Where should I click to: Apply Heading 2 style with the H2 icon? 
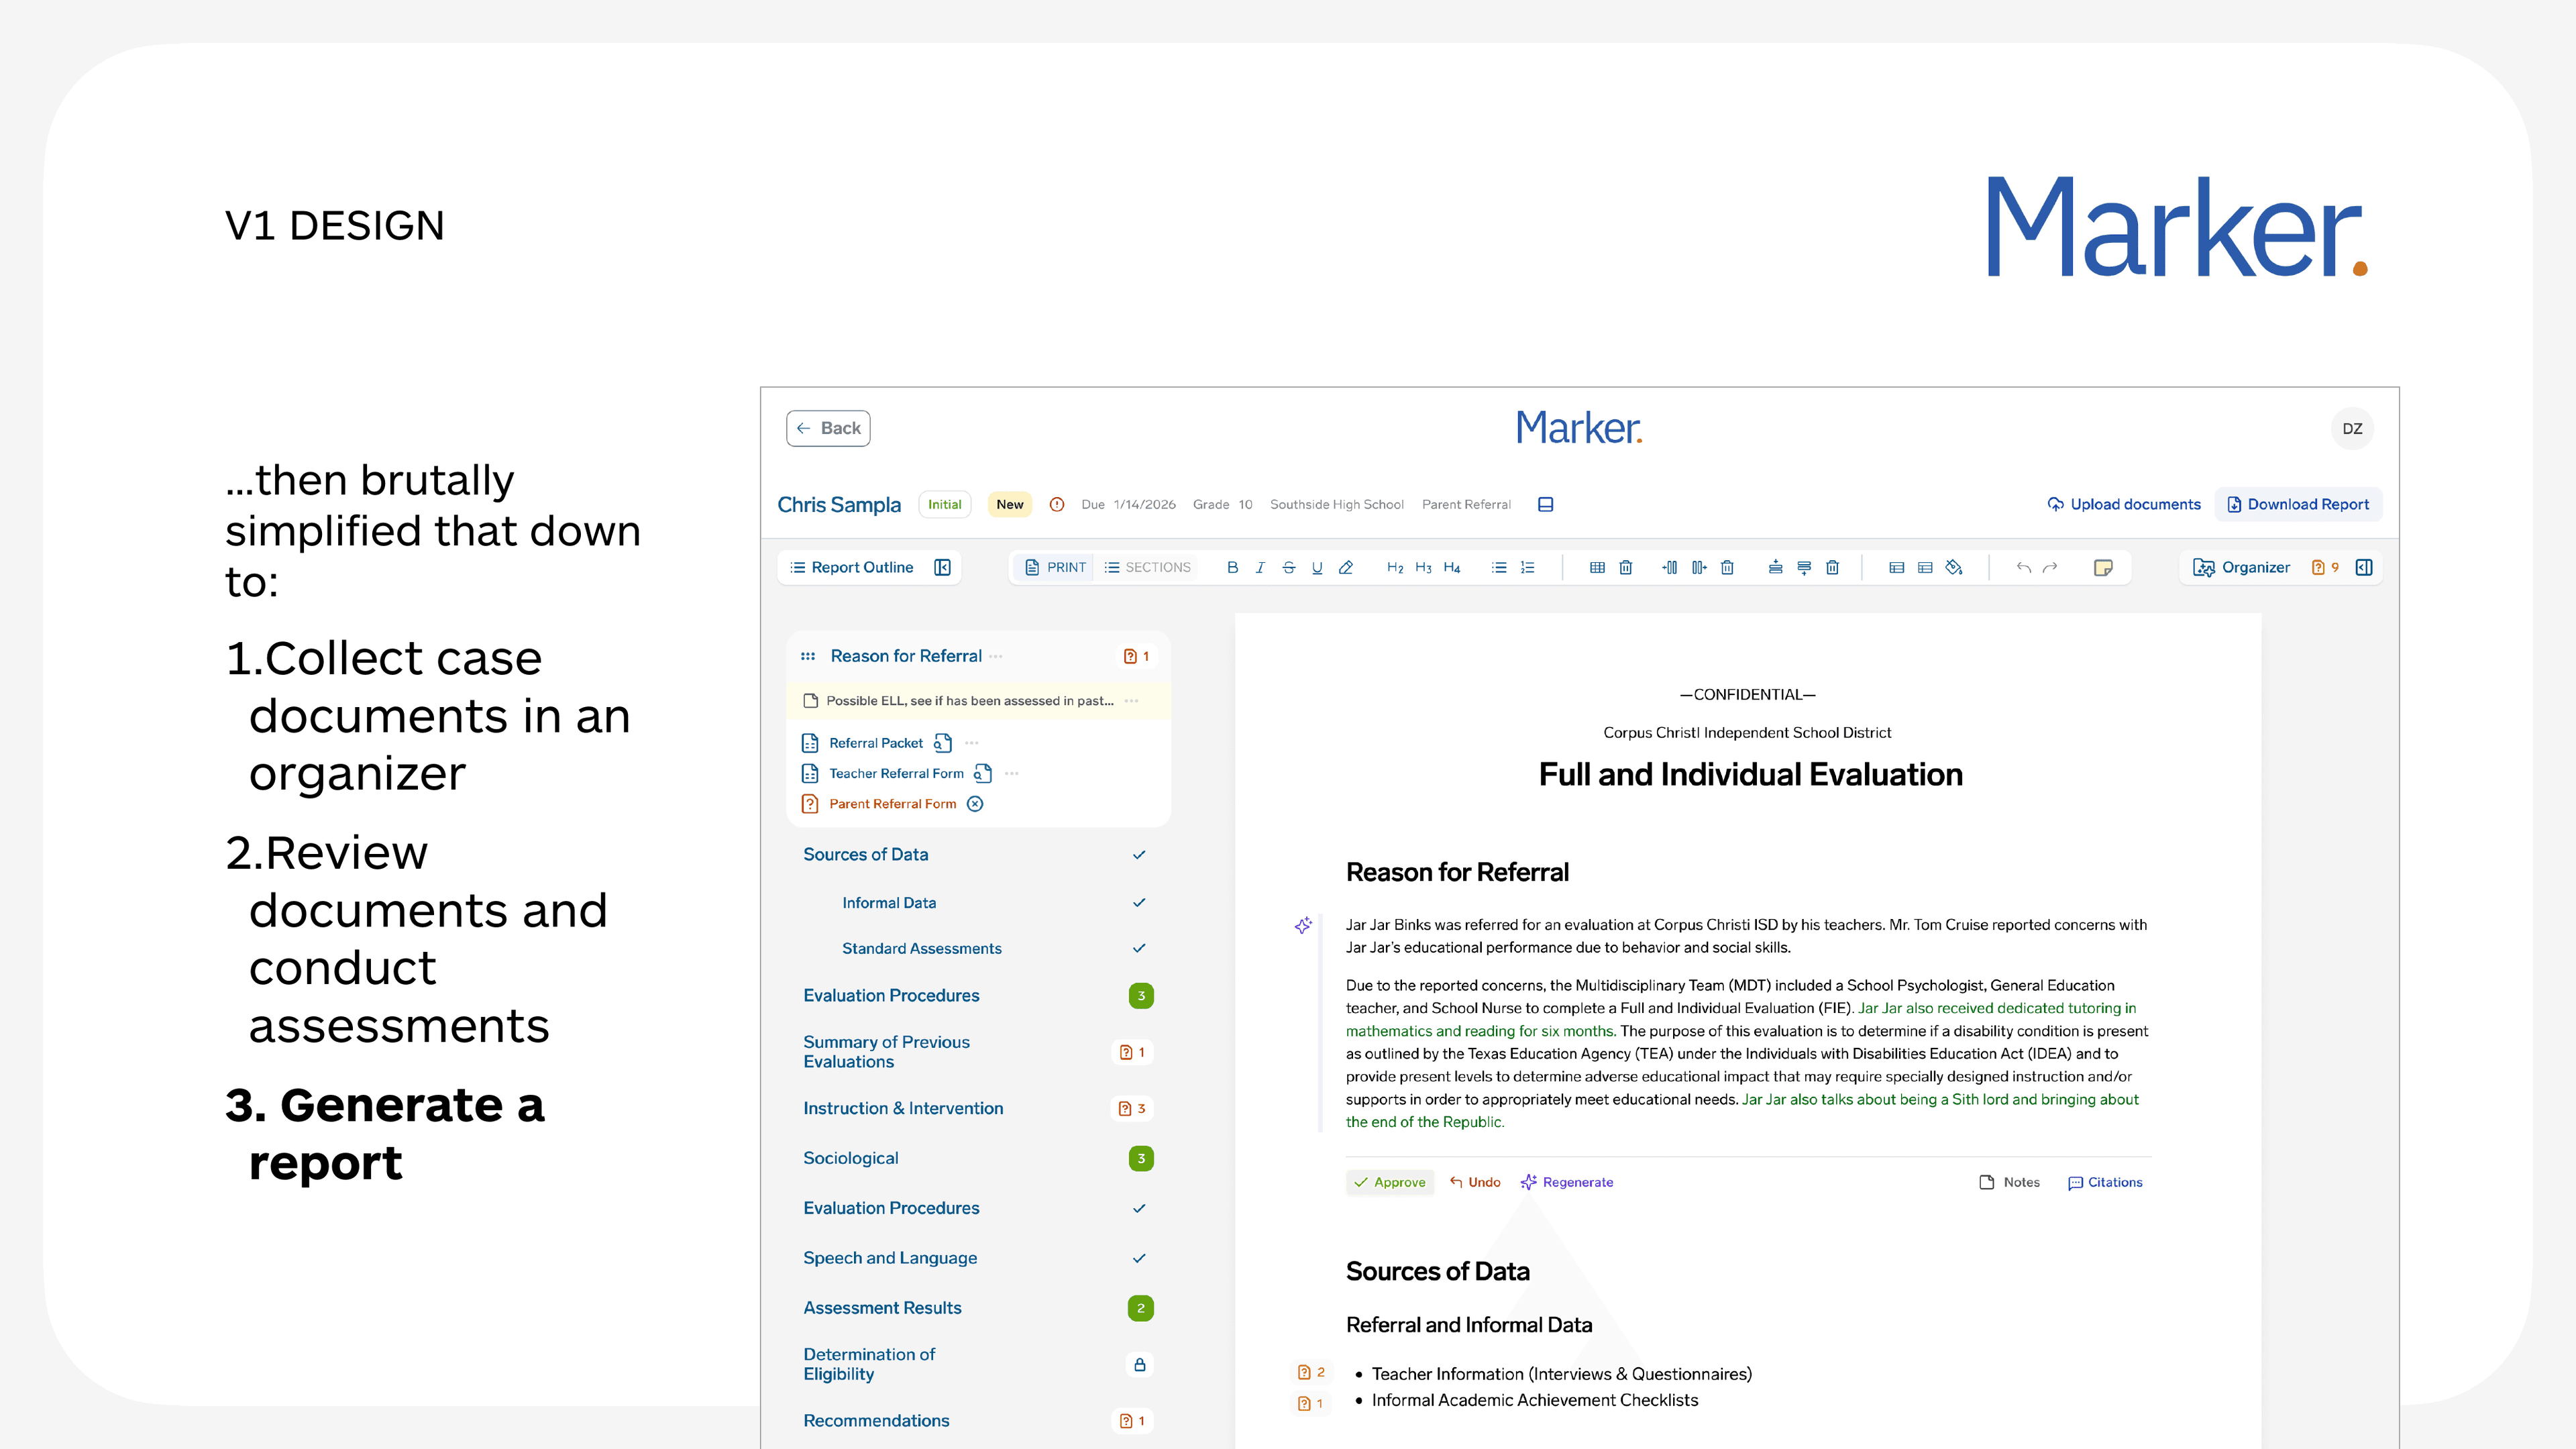[x=1395, y=567]
